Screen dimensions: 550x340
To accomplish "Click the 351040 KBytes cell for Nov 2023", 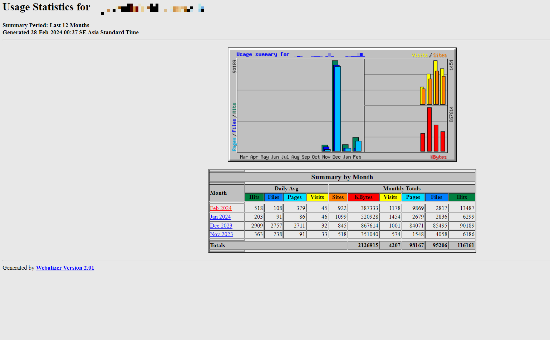I will (x=363, y=234).
